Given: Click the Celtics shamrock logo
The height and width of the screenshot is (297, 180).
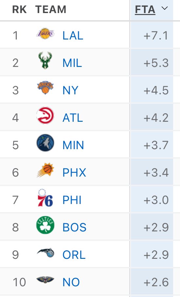Looking at the screenshot, I should (x=45, y=225).
